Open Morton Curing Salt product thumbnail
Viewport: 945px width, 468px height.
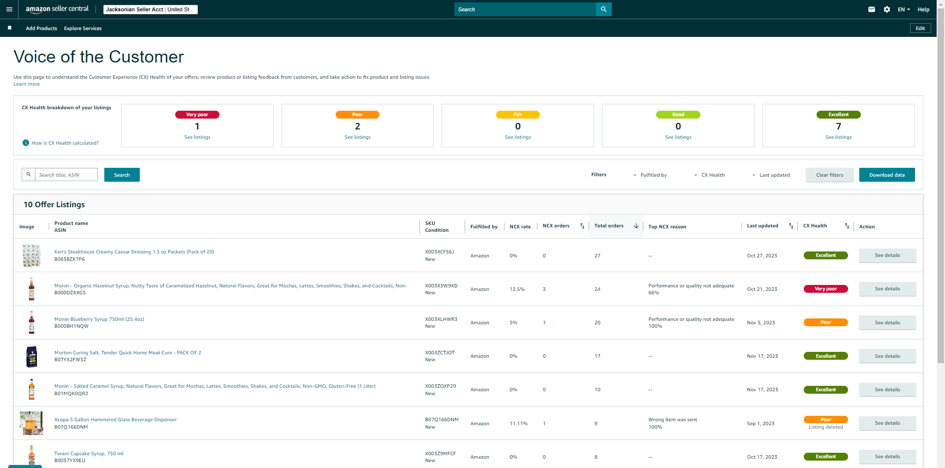tap(31, 356)
